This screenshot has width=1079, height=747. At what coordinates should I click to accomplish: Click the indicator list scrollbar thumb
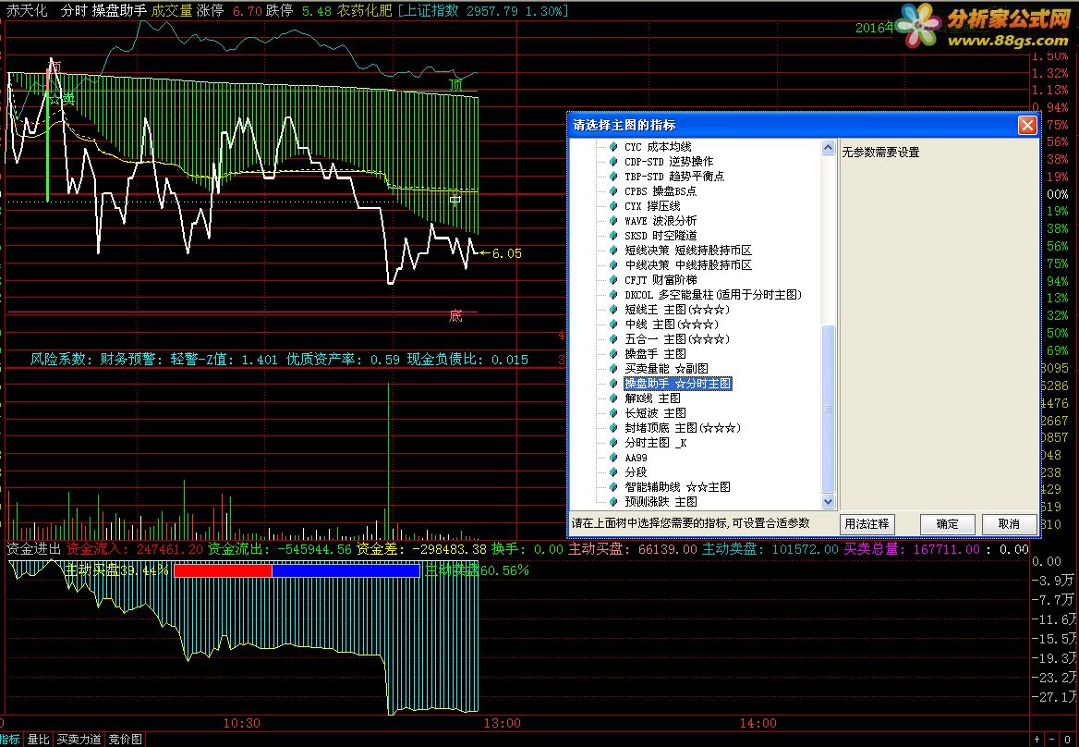pyautogui.click(x=828, y=409)
